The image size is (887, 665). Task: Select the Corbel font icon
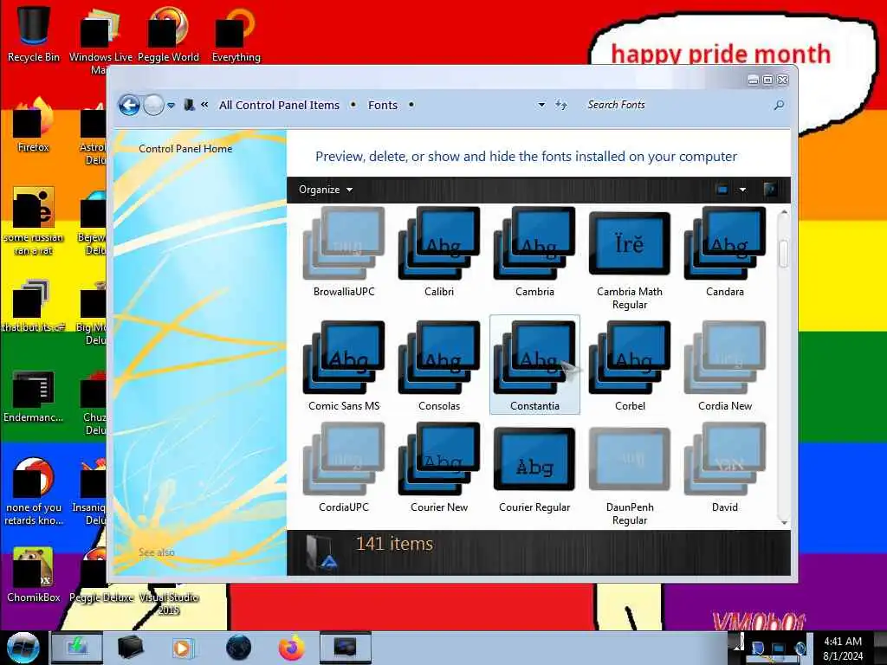coord(630,358)
